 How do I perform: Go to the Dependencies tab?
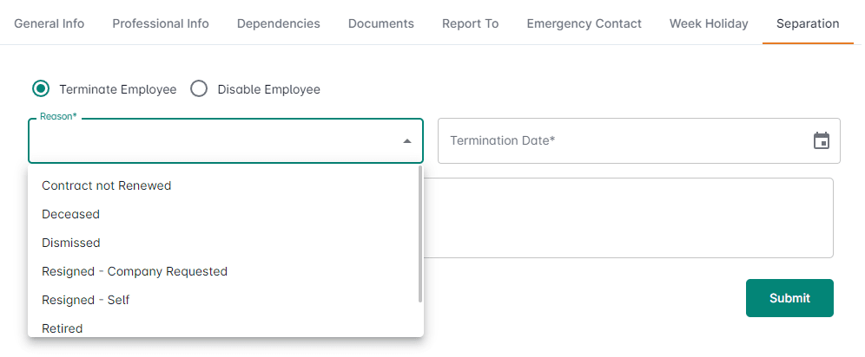click(x=279, y=23)
